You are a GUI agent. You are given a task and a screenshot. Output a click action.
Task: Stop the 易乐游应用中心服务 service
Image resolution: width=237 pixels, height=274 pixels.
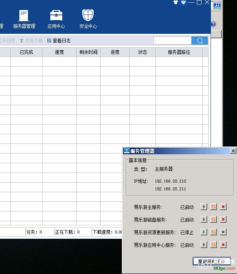pos(223,245)
